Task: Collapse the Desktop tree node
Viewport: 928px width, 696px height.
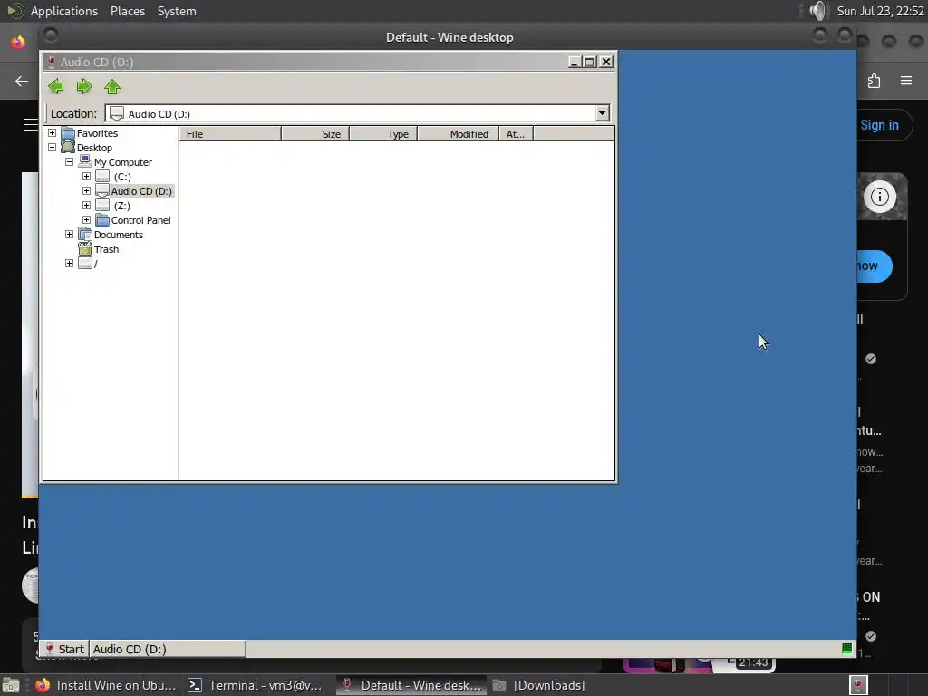Action: [52, 148]
